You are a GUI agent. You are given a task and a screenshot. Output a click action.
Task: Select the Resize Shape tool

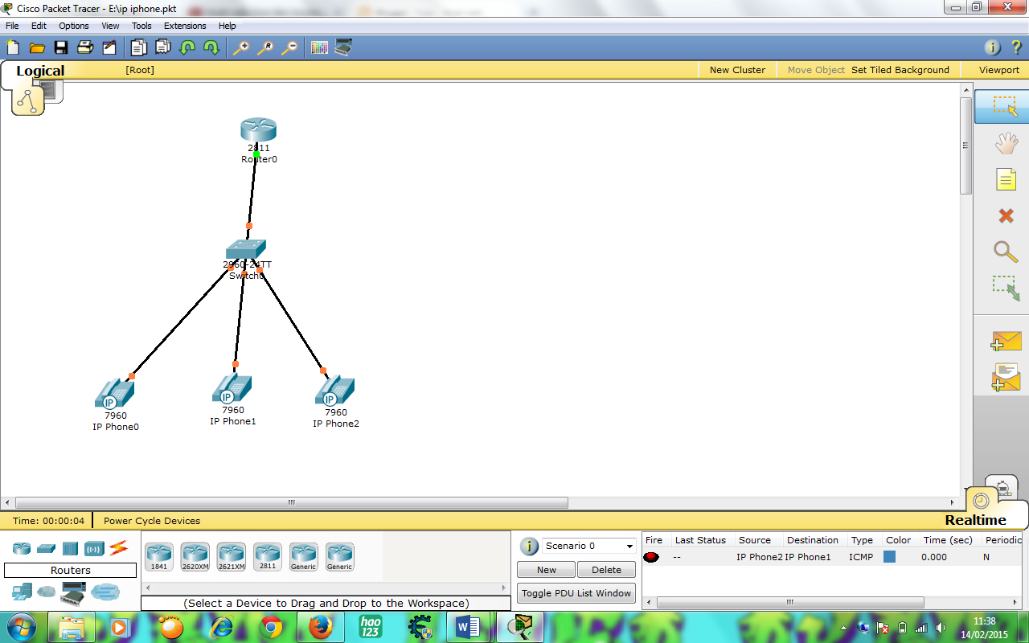pyautogui.click(x=1006, y=288)
